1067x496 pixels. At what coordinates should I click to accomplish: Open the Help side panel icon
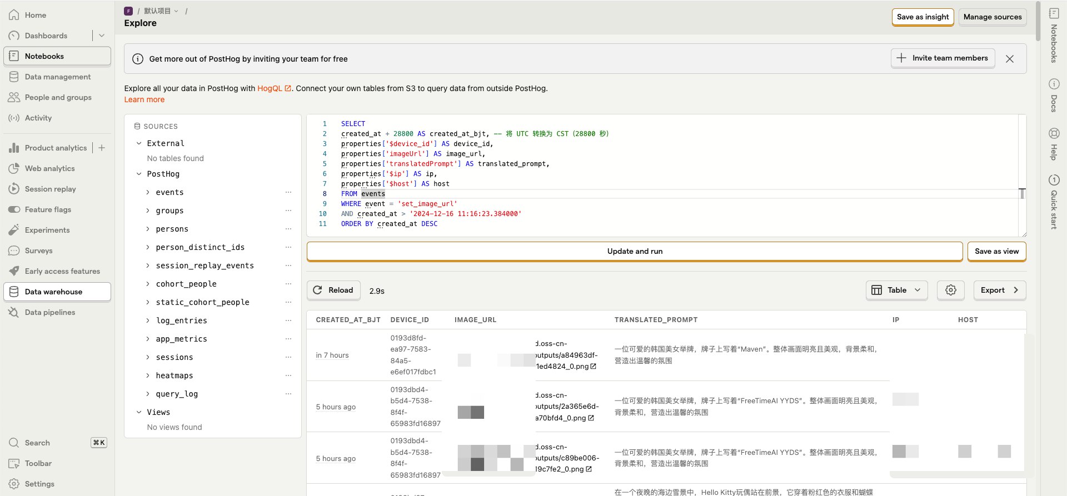(x=1054, y=134)
